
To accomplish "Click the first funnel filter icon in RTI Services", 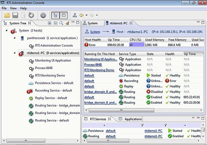I will pyautogui.click(x=142, y=125).
